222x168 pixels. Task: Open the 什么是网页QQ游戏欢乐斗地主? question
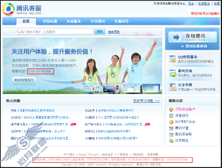118,118
